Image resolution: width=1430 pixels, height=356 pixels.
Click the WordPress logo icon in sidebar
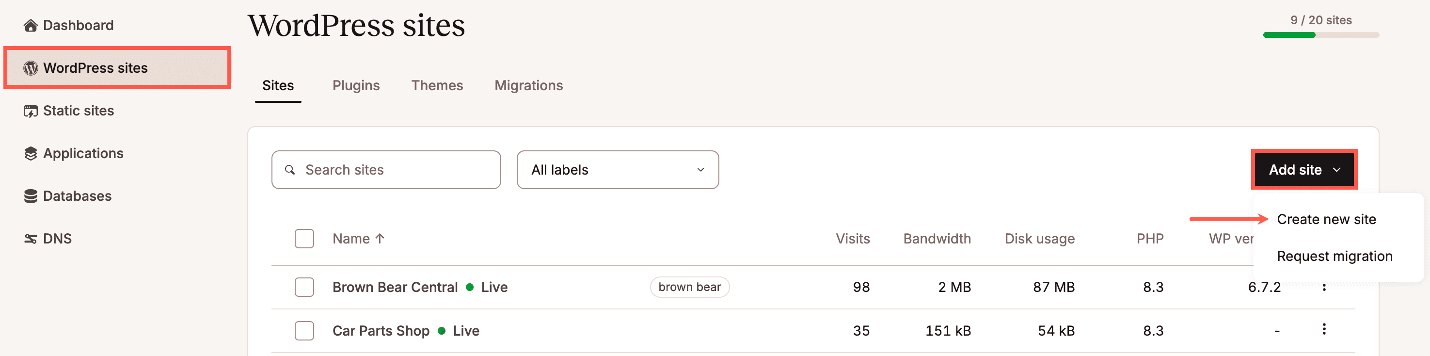click(x=31, y=68)
